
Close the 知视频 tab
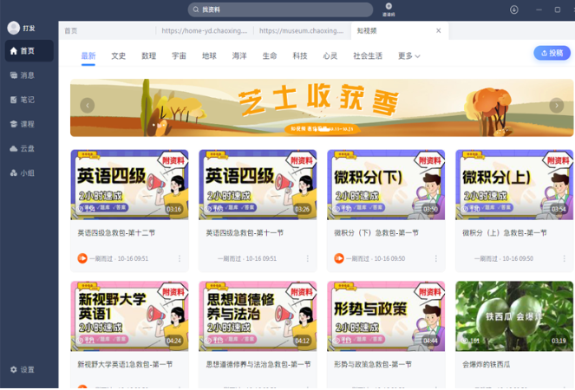[438, 31]
